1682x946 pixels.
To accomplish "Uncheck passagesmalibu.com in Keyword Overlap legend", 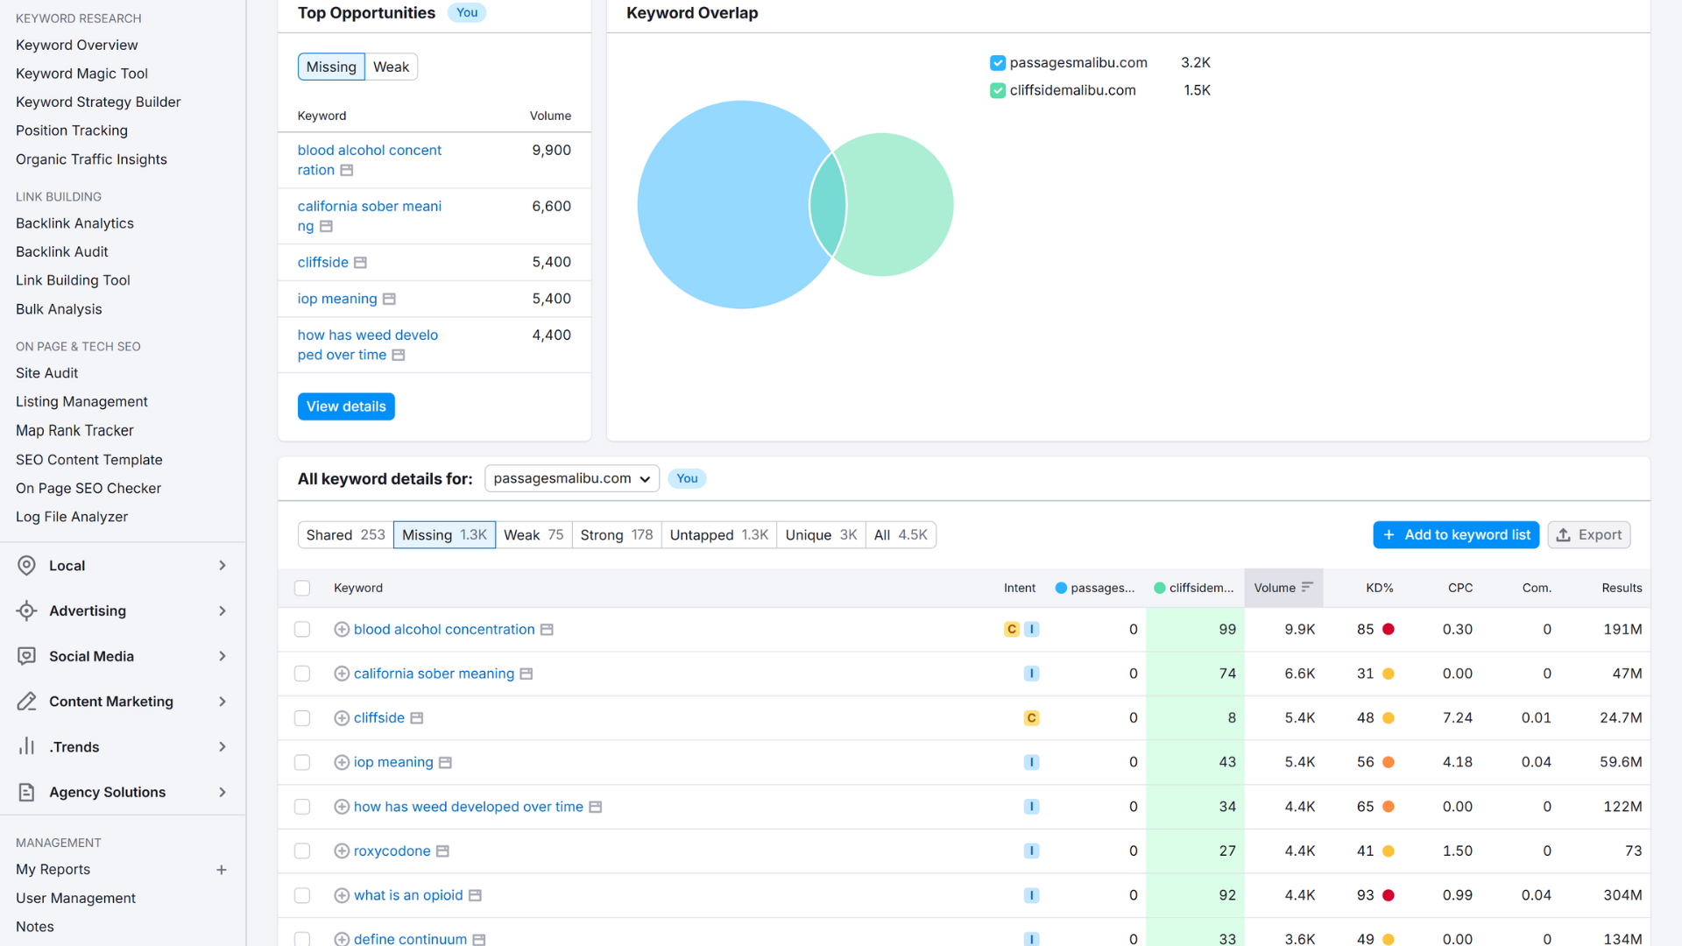I will [x=997, y=62].
